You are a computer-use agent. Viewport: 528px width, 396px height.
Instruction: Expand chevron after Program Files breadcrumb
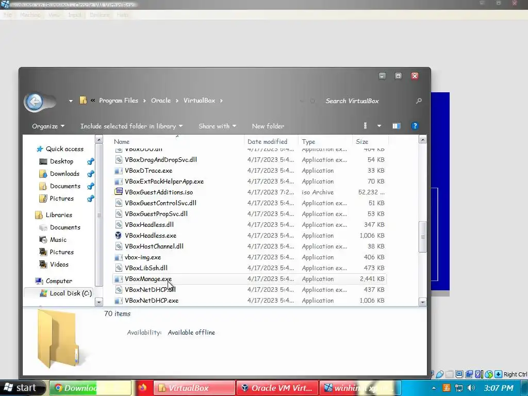144,101
